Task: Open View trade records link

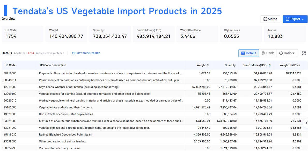Action: [86, 53]
